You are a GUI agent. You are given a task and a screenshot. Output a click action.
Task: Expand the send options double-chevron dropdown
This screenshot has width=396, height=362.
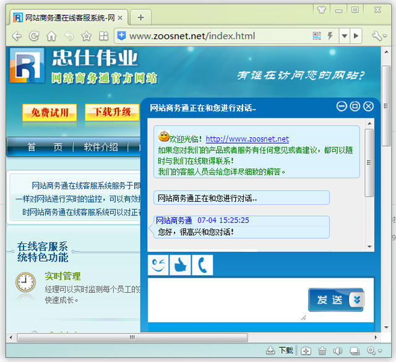pos(357,300)
